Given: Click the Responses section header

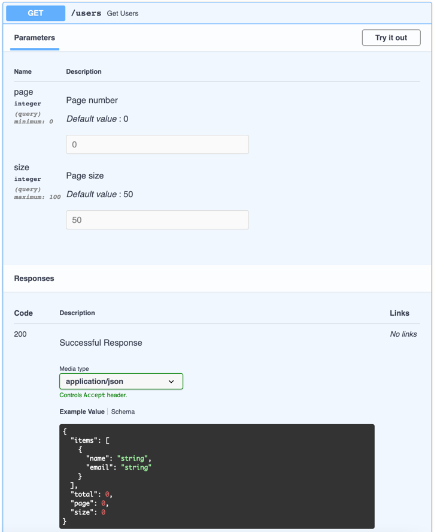Looking at the screenshot, I should click(34, 279).
